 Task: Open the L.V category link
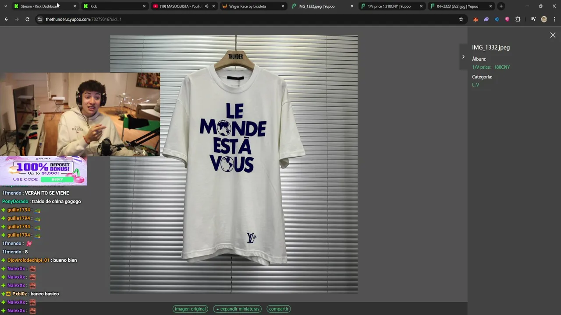[476, 85]
